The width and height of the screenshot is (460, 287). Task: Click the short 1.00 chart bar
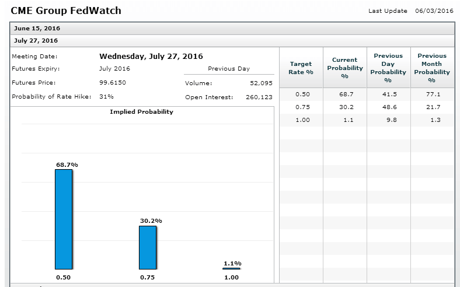231,268
